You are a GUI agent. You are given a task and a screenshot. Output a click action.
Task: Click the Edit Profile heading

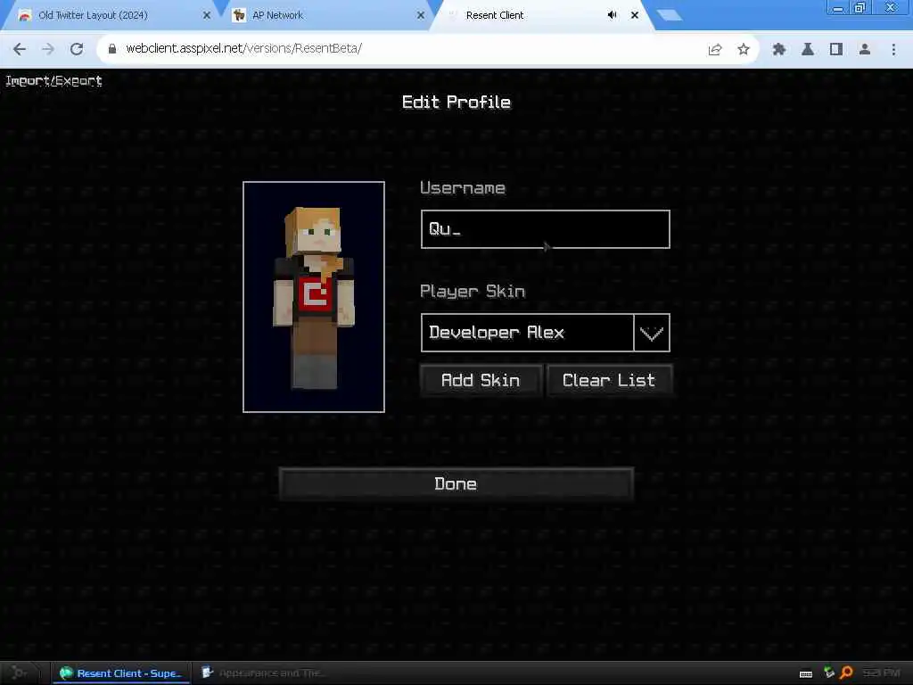[x=456, y=103]
